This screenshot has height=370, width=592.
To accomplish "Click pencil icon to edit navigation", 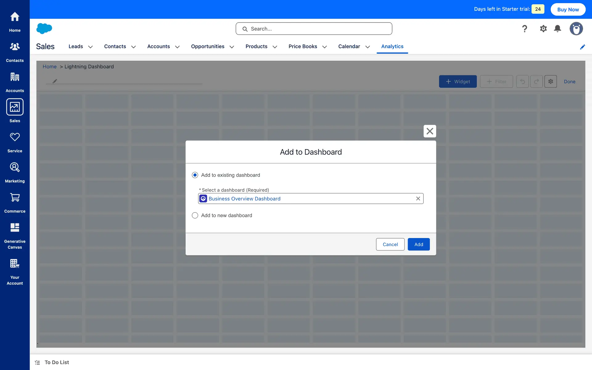I will pos(582,47).
